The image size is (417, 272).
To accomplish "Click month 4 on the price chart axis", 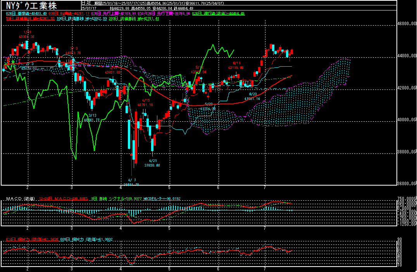I will coord(121,188).
